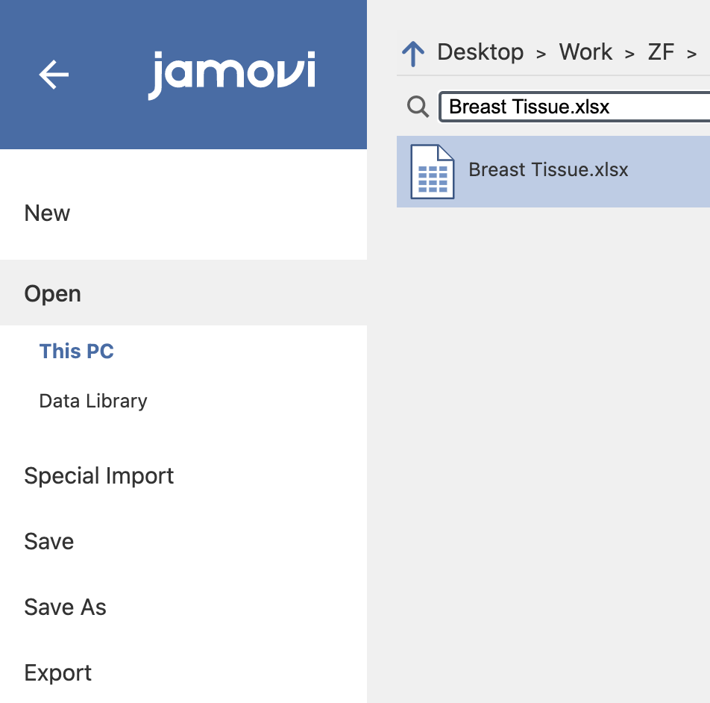
Task: Go up one folder with the up arrow
Action: pyautogui.click(x=413, y=54)
